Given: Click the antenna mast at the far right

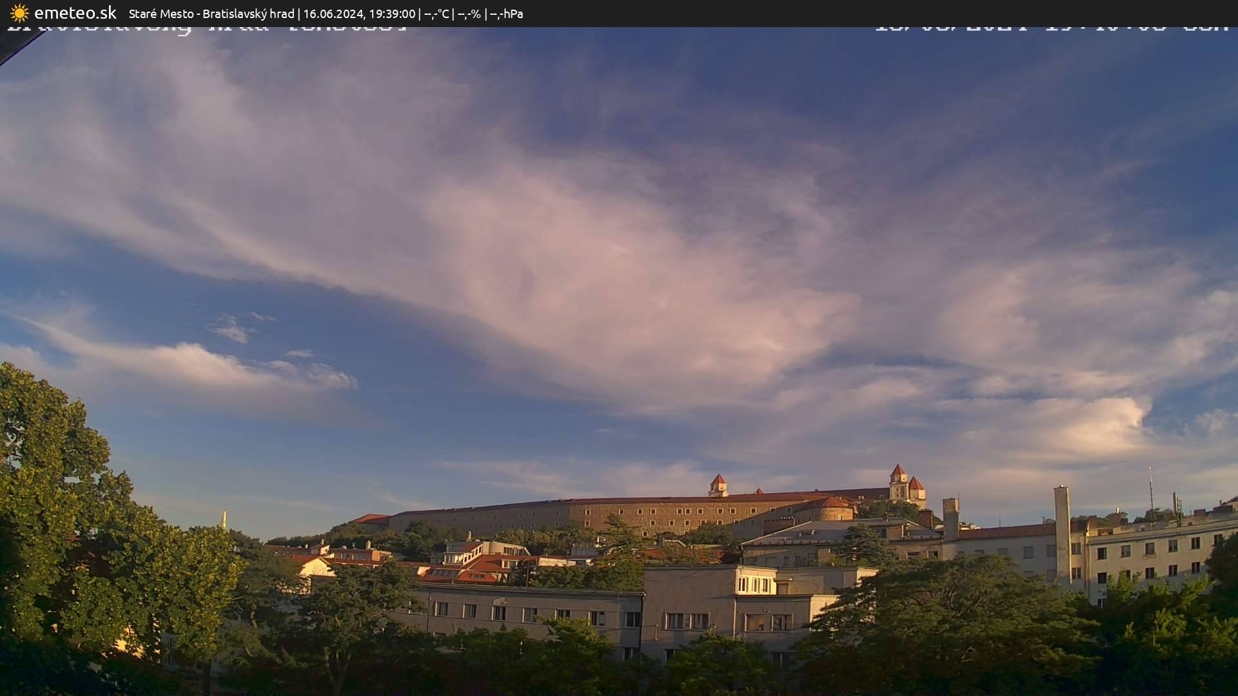Looking at the screenshot, I should (x=1150, y=490).
